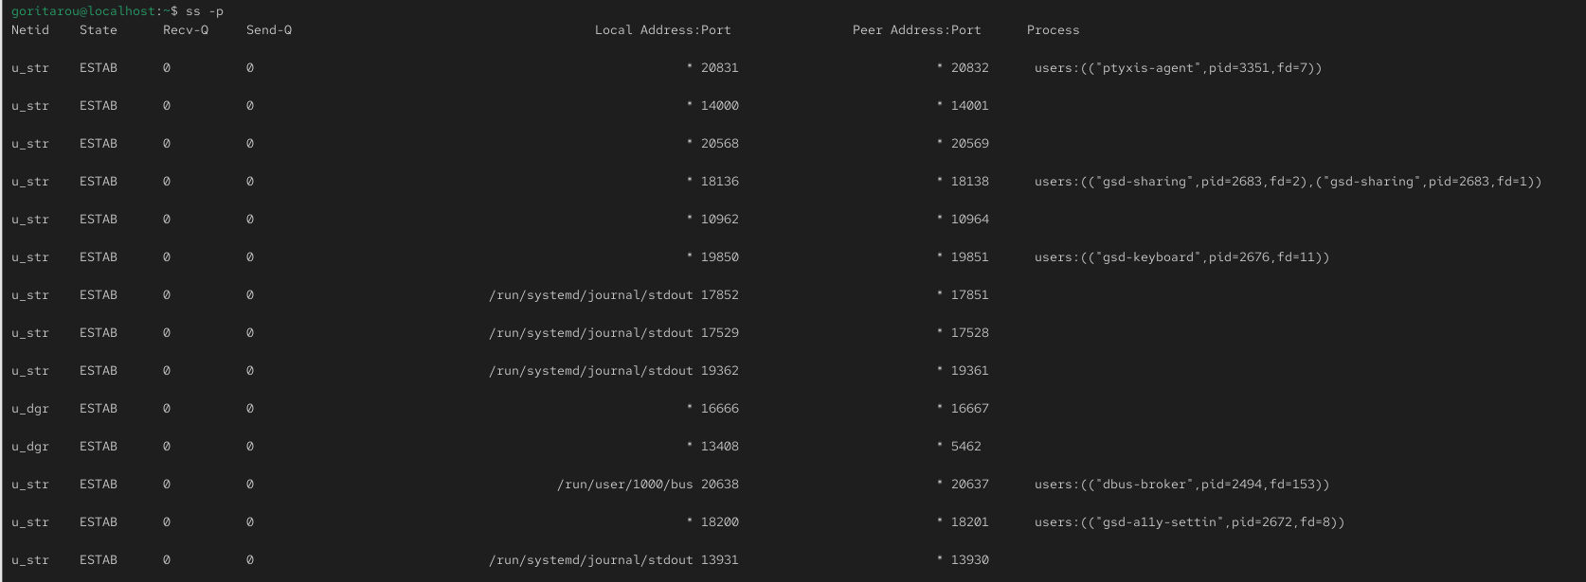This screenshot has height=582, width=1586.
Task: Click local port number 16666
Action: pyautogui.click(x=719, y=409)
